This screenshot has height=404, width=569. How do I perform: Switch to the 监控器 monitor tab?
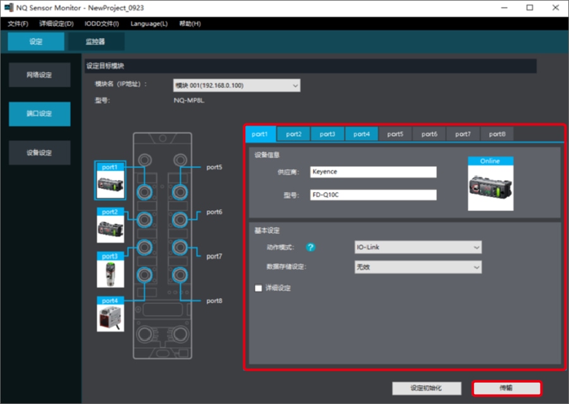coord(95,42)
